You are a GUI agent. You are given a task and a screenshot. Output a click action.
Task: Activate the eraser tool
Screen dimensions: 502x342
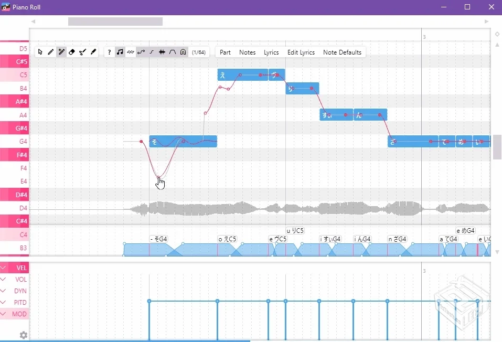pos(72,52)
